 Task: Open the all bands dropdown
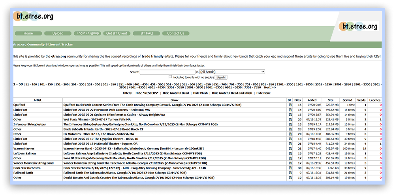pyautogui.click(x=232, y=72)
